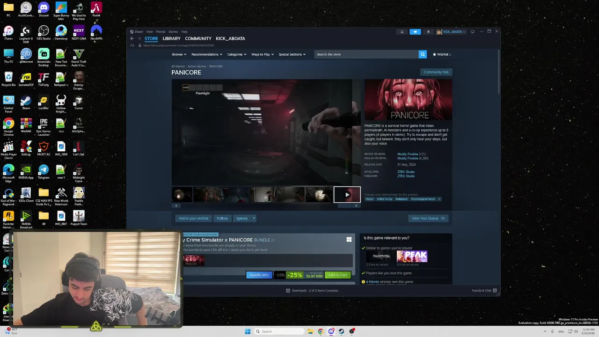Click the Steam store search magnifier button
This screenshot has height=337, width=599.
(x=423, y=54)
